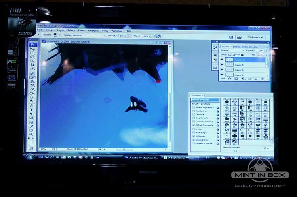Click the New adjustment layer icon
This screenshot has height=197, width=297.
243,79
